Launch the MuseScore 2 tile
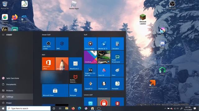 pos(75,64)
